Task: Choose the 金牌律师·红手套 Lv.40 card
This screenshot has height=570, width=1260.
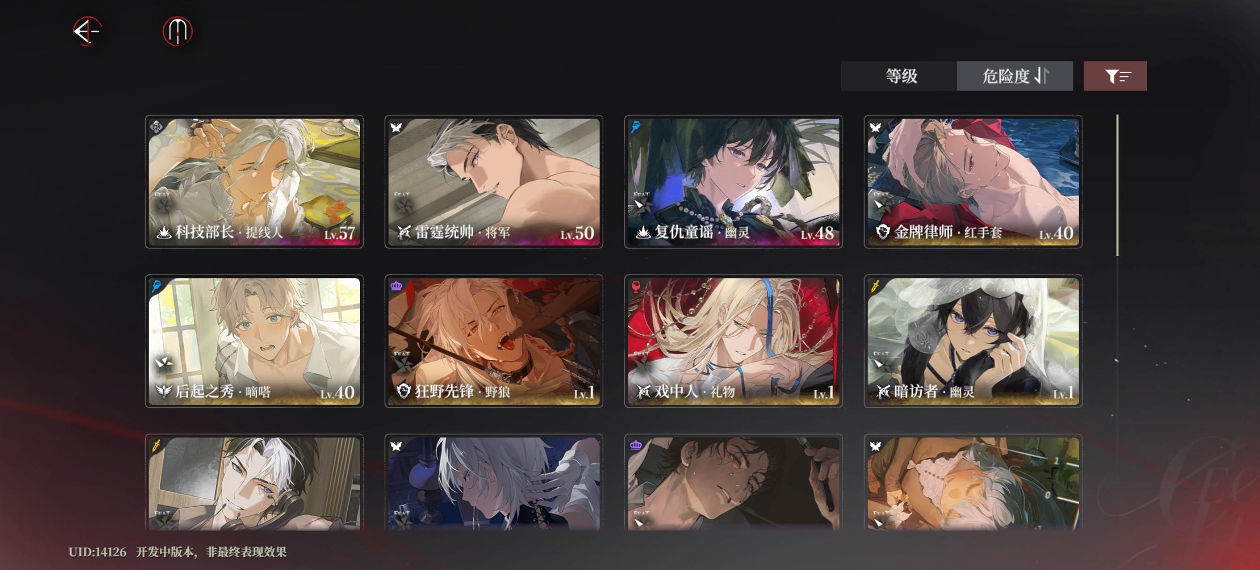Action: (973, 181)
